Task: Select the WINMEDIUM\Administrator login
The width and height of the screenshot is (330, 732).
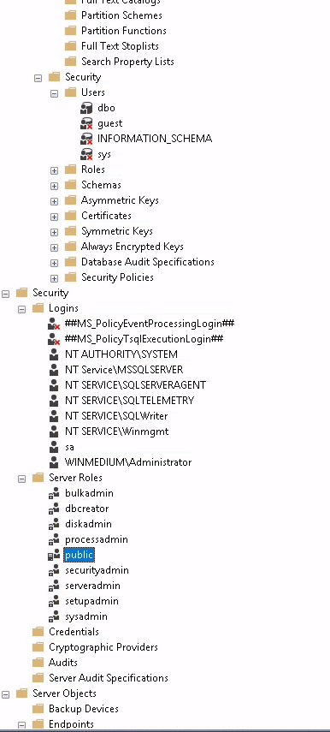Action: tap(128, 462)
